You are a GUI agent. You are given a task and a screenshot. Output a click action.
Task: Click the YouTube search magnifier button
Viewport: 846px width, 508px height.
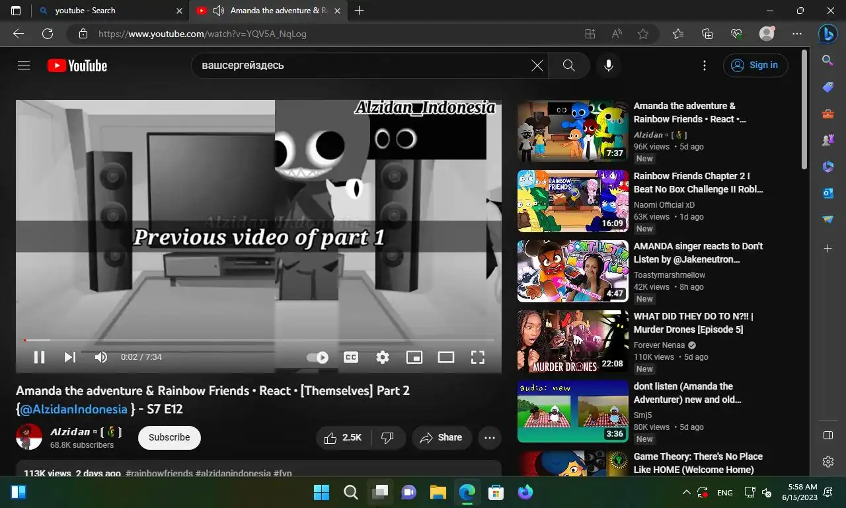click(568, 65)
